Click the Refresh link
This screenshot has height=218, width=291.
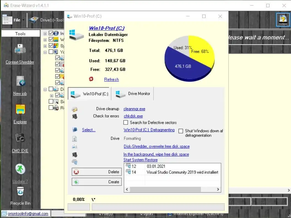pyautogui.click(x=111, y=79)
